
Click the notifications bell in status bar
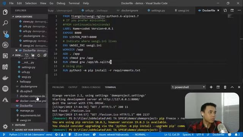pos(237,134)
